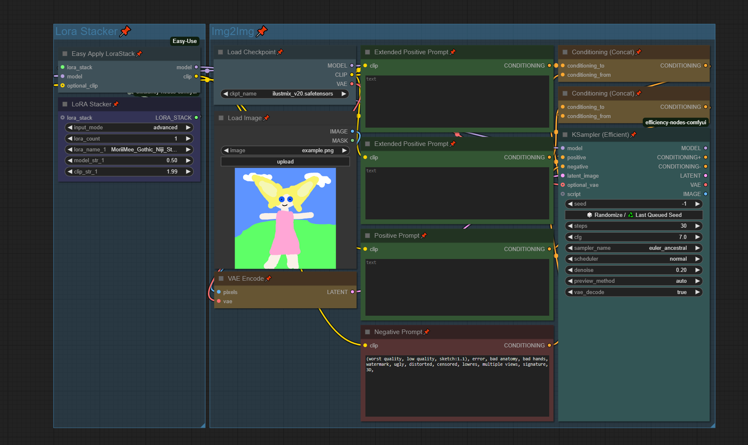748x445 pixels.
Task: Collapse the Load Image node via its square toggle
Action: click(221, 118)
